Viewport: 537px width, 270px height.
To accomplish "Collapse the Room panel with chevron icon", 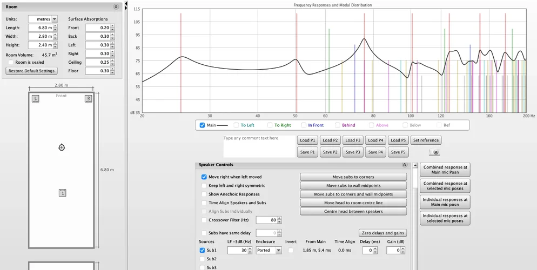I will tap(116, 7).
